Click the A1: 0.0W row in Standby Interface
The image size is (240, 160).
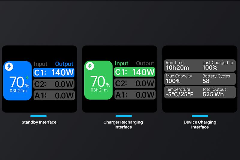click(54, 95)
